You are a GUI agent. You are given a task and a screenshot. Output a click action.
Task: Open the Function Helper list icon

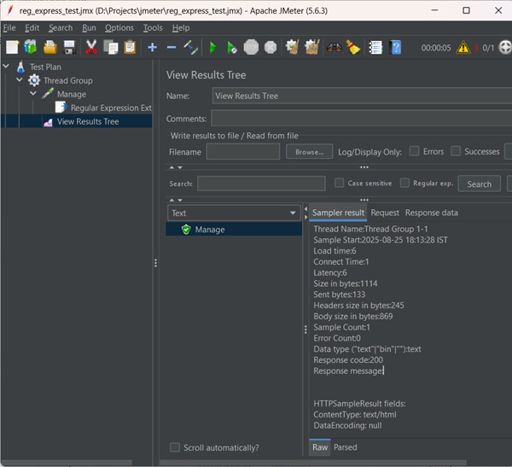pyautogui.click(x=375, y=48)
